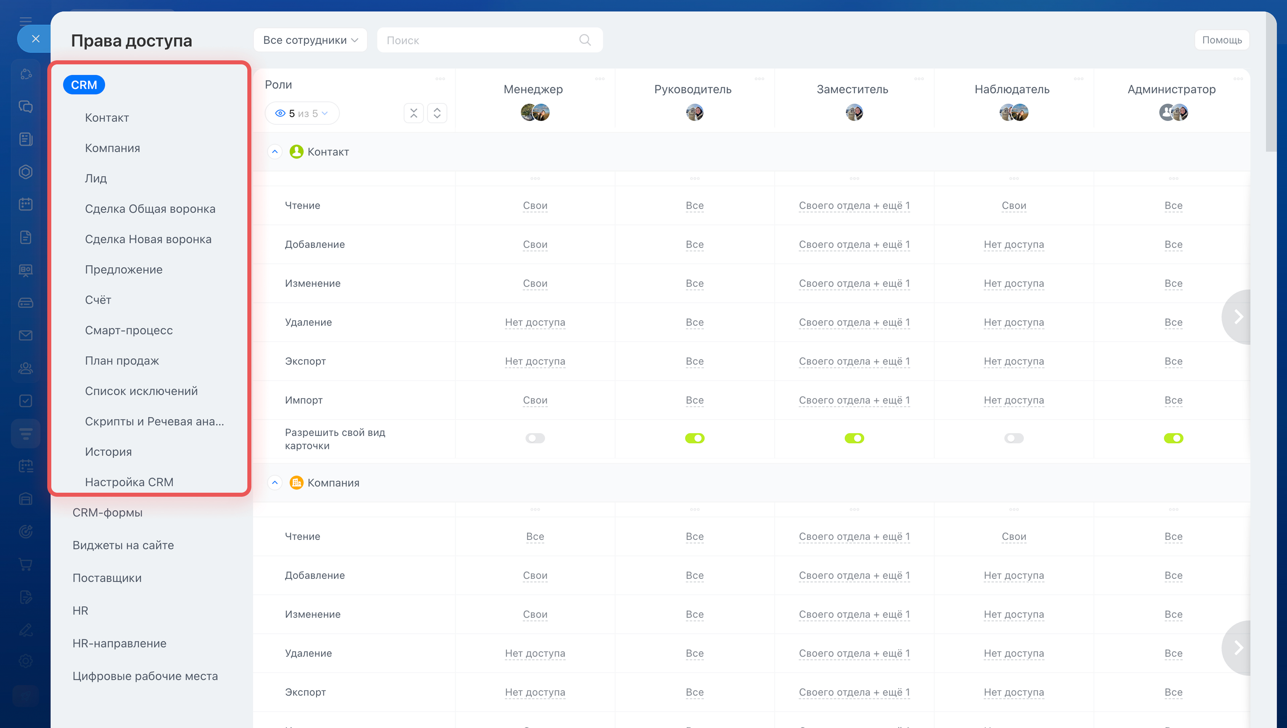Screen dimensions: 1287x728
Task: Enable custom card view for Менеджер
Action: coord(535,438)
